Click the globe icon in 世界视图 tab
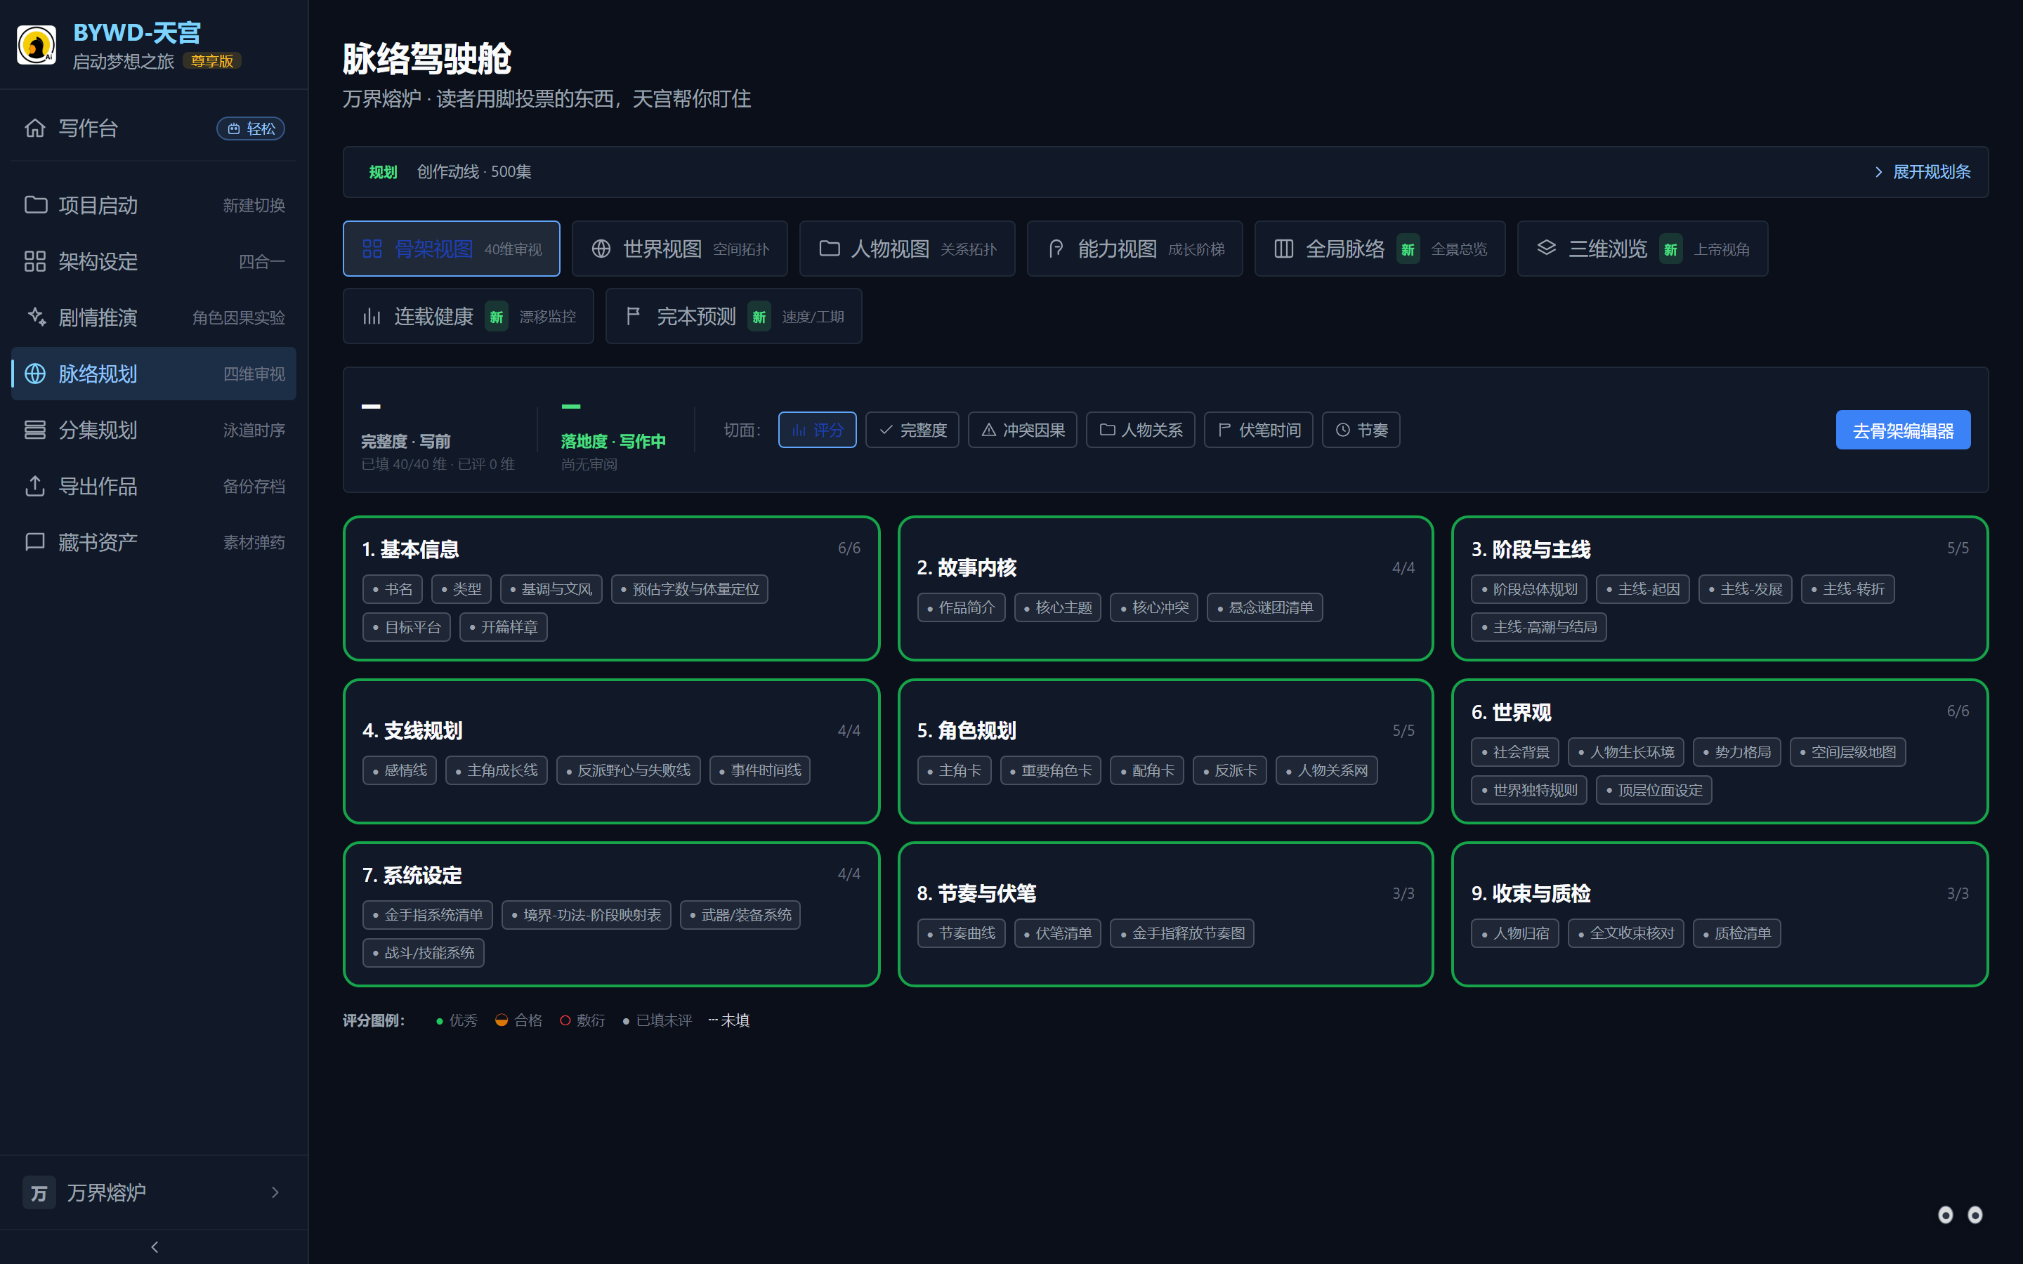The width and height of the screenshot is (2023, 1264). 601,249
